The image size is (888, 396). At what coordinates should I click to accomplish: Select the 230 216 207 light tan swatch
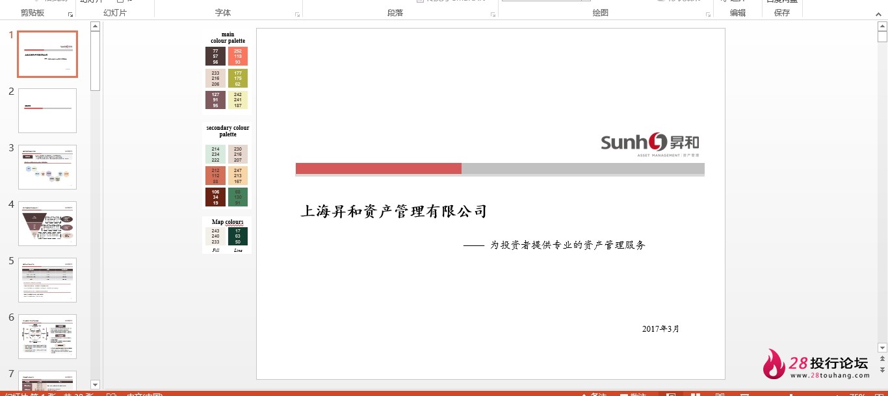coord(238,155)
